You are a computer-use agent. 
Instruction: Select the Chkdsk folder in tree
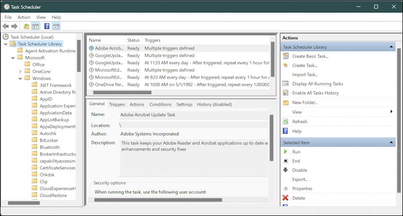47,175
